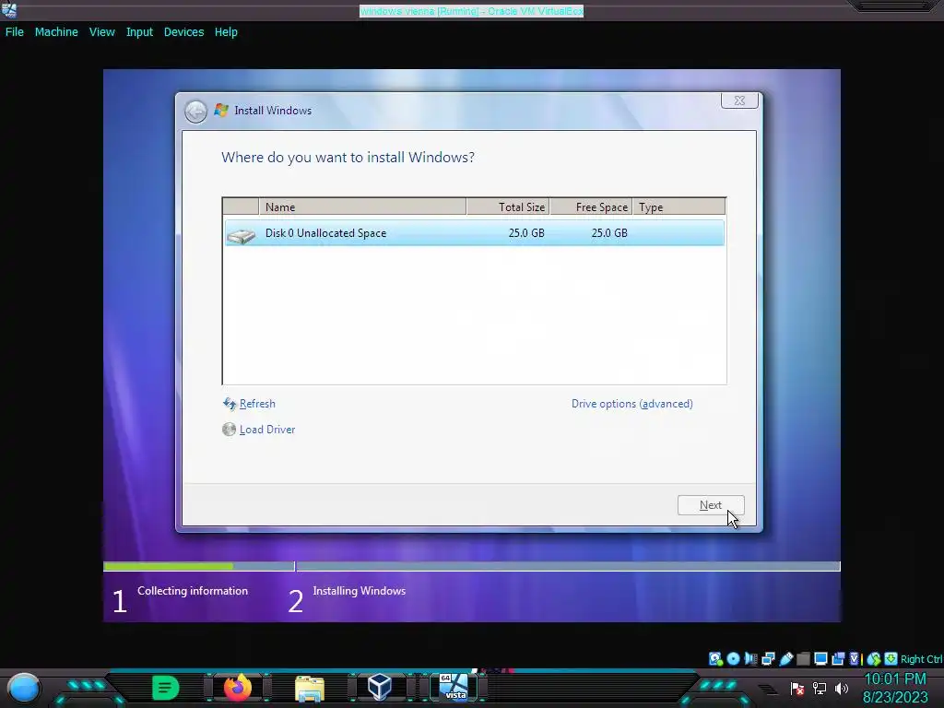Close the Install Windows dialog
This screenshot has width=944, height=708.
pos(739,100)
